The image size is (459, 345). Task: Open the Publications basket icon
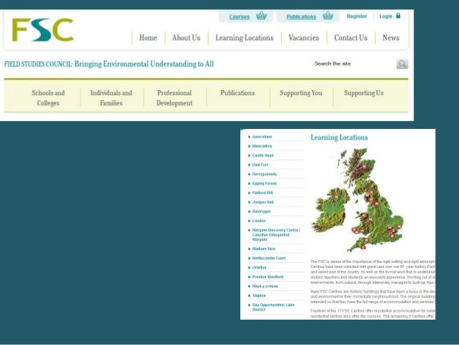(x=328, y=16)
